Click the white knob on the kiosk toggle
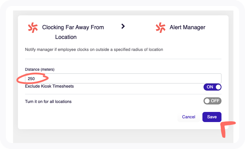 (x=218, y=87)
